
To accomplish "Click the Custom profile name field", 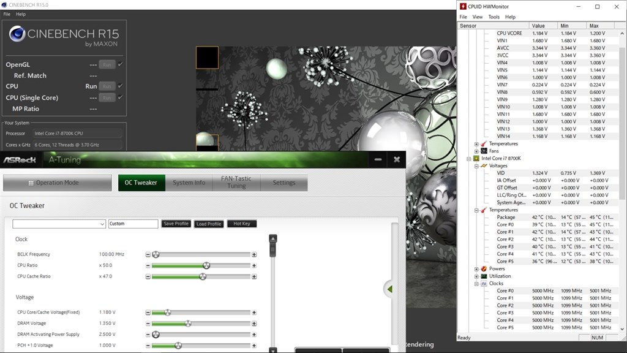I will tap(133, 224).
